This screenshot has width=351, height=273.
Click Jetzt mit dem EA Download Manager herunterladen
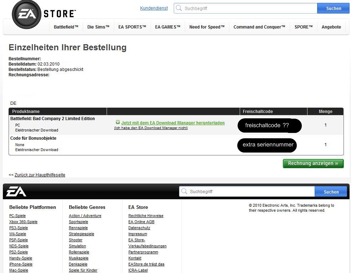click(x=173, y=123)
